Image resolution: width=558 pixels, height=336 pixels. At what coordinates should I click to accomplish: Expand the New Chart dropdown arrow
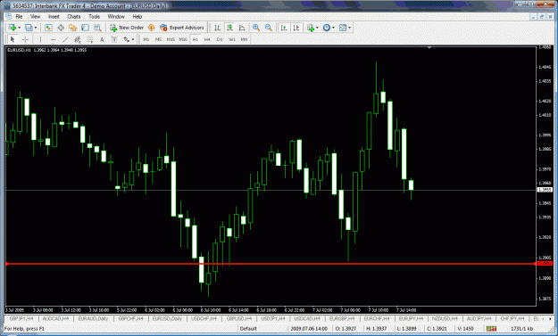tap(20, 28)
